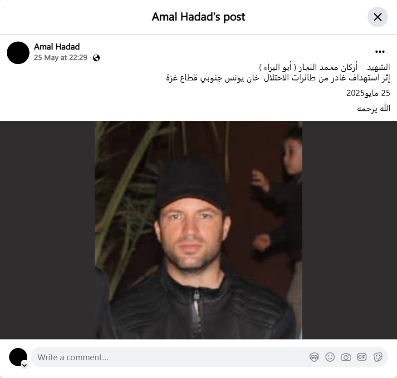The height and width of the screenshot is (378, 397).
Task: Click your own avatar beside comment box
Action: (x=18, y=357)
